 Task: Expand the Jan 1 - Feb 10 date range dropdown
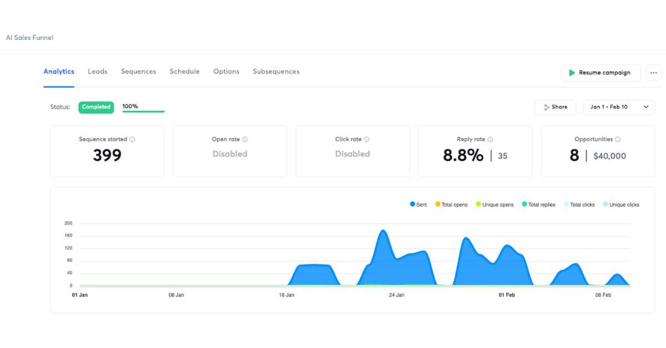tap(619, 107)
